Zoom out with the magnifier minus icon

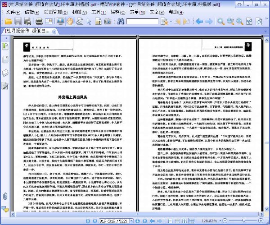tap(240, 21)
